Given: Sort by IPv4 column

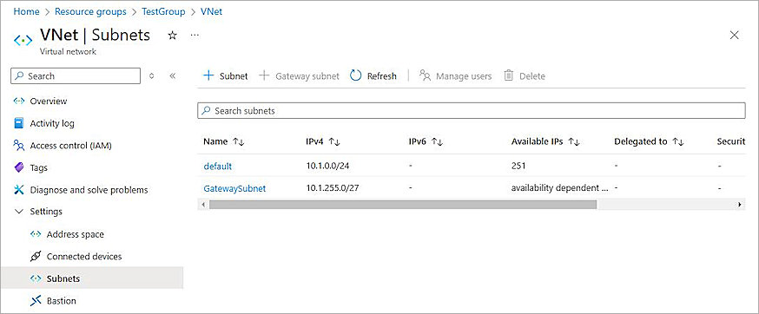Looking at the screenshot, I should (323, 141).
